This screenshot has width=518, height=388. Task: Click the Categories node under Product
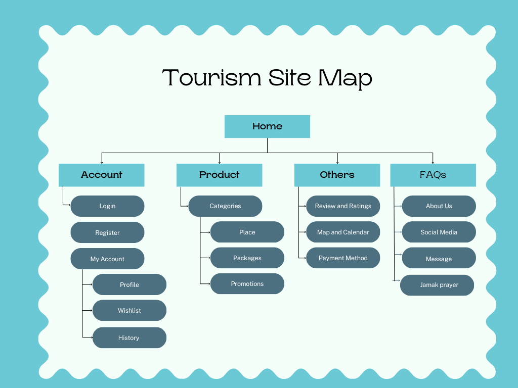225,206
